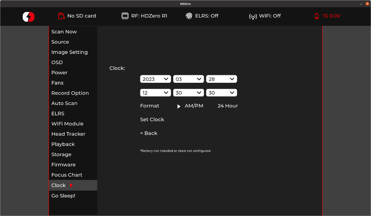Expand the day dropdown showing 28
The width and height of the screenshot is (371, 216).
pos(221,79)
